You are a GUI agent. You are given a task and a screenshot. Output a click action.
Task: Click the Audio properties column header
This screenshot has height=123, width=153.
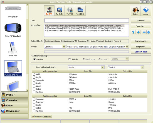tap(50, 96)
